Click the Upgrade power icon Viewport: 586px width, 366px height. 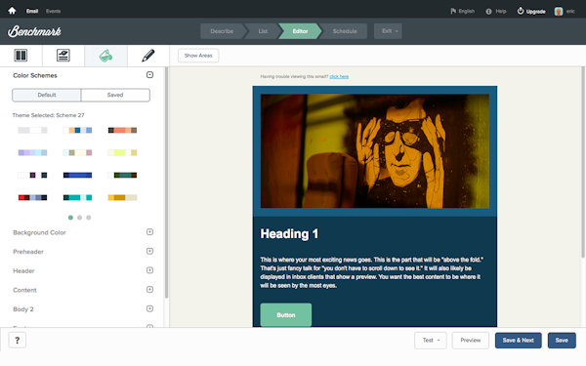point(521,11)
